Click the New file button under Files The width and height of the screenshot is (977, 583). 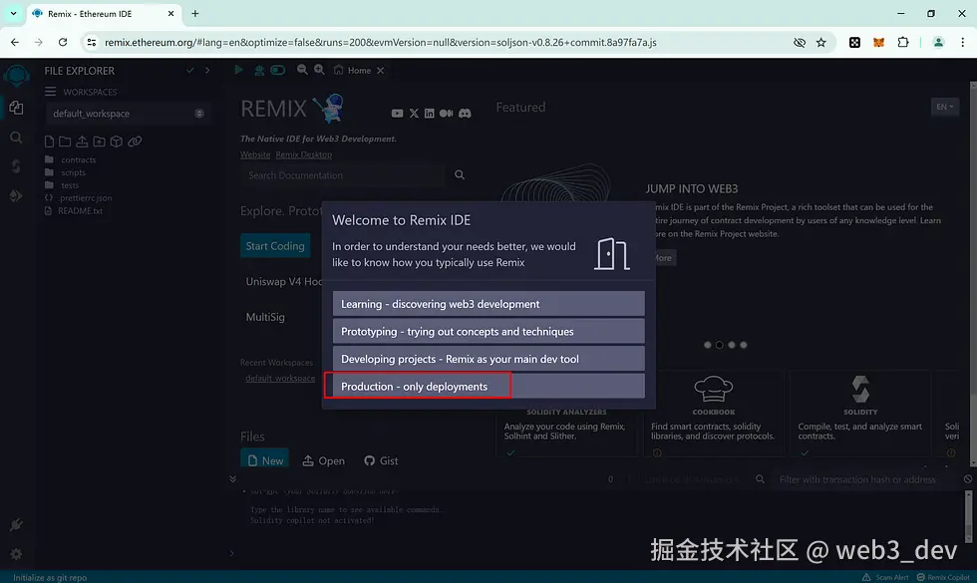pos(265,459)
